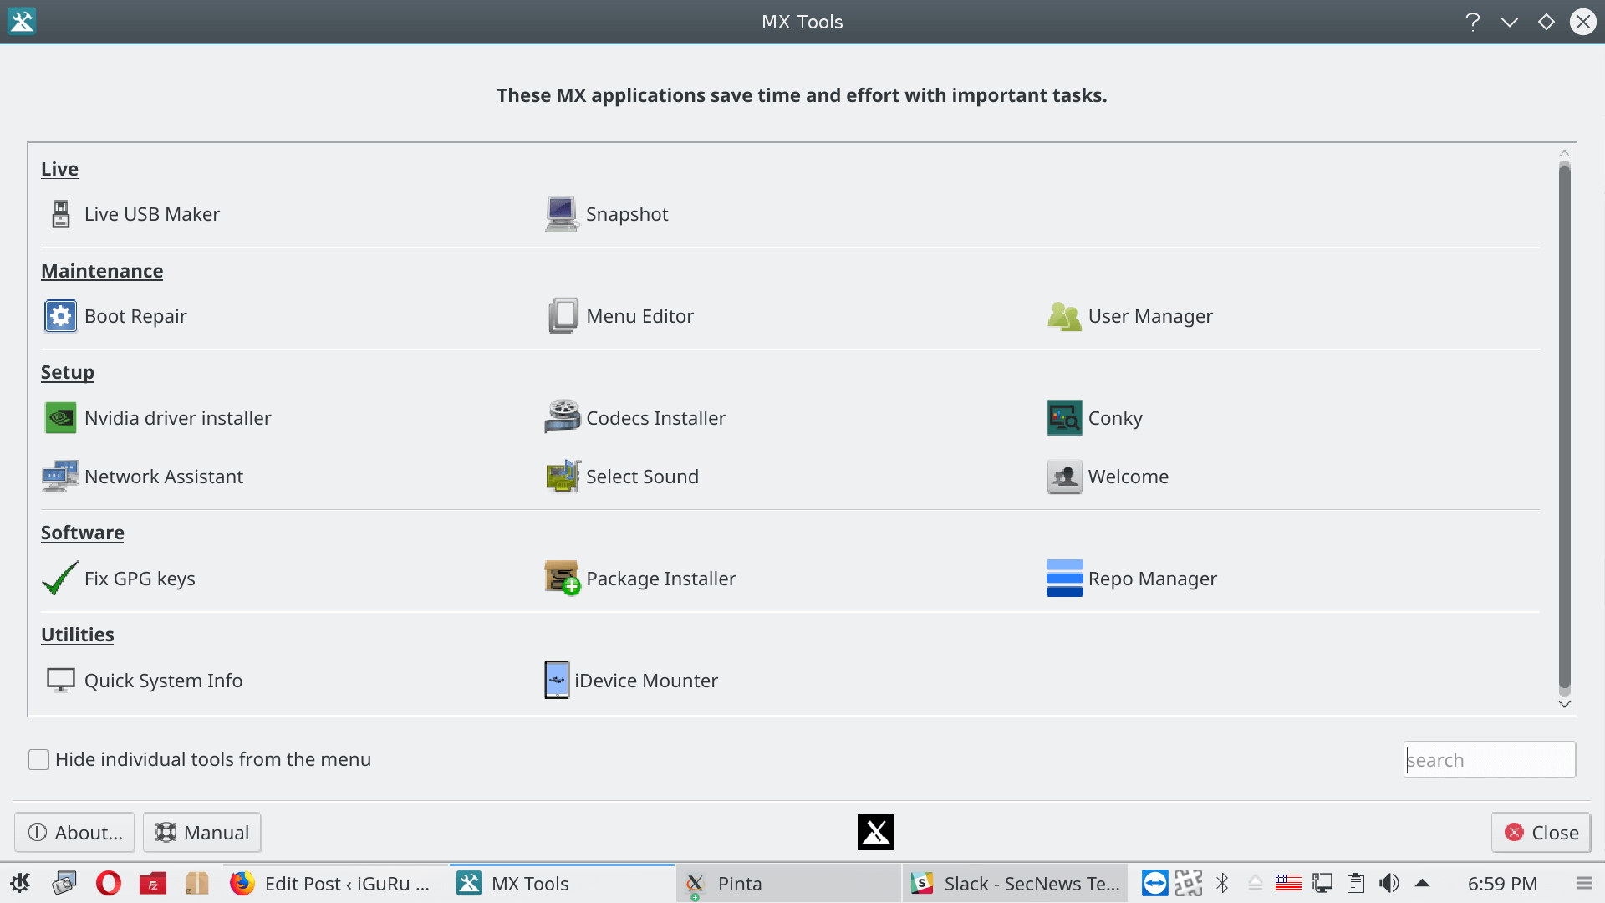Switch to Slack SecNews taskbar window
The height and width of the screenshot is (903, 1605).
pos(1014,883)
